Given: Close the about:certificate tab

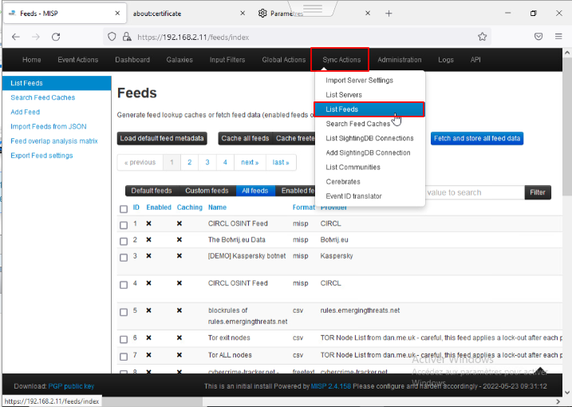Looking at the screenshot, I should coord(239,14).
